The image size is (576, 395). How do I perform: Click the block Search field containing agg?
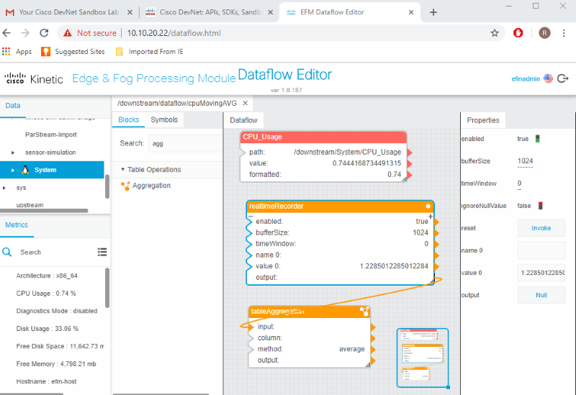pos(186,143)
